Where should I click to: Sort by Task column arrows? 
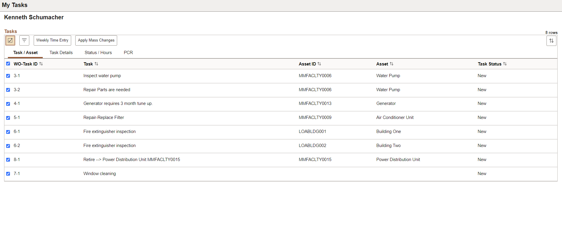(x=96, y=64)
